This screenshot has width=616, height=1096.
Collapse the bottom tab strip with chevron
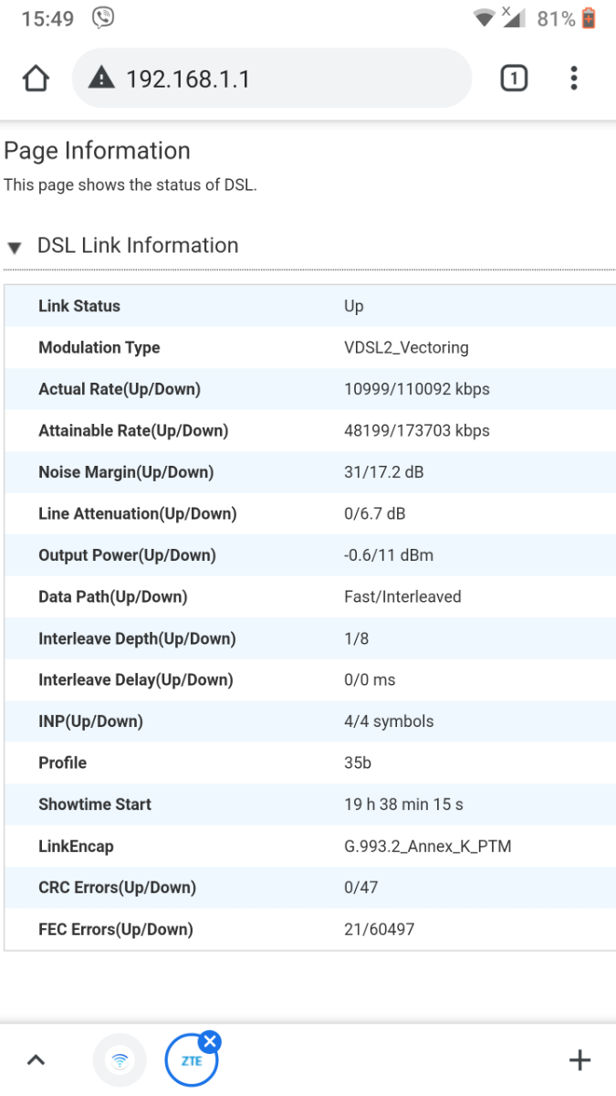pos(36,1060)
